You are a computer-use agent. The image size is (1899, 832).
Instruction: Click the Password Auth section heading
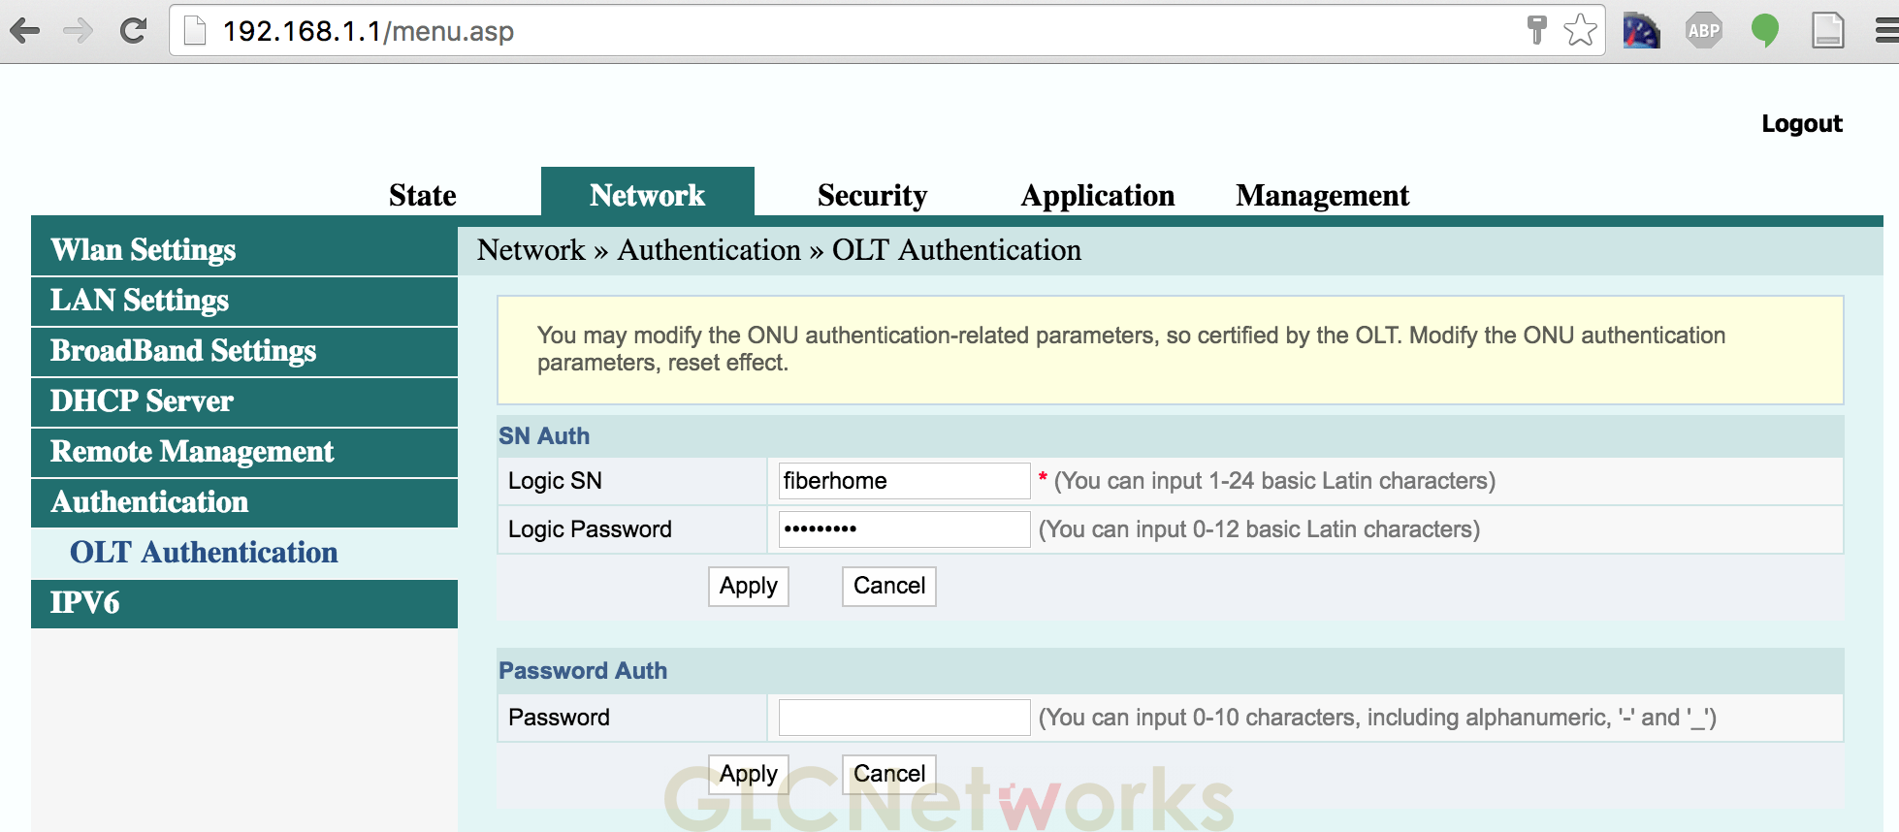[x=582, y=671]
